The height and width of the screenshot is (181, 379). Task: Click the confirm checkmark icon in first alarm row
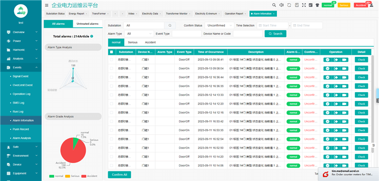(327, 60)
